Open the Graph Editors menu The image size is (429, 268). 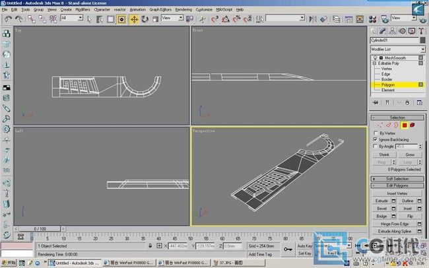pos(160,10)
